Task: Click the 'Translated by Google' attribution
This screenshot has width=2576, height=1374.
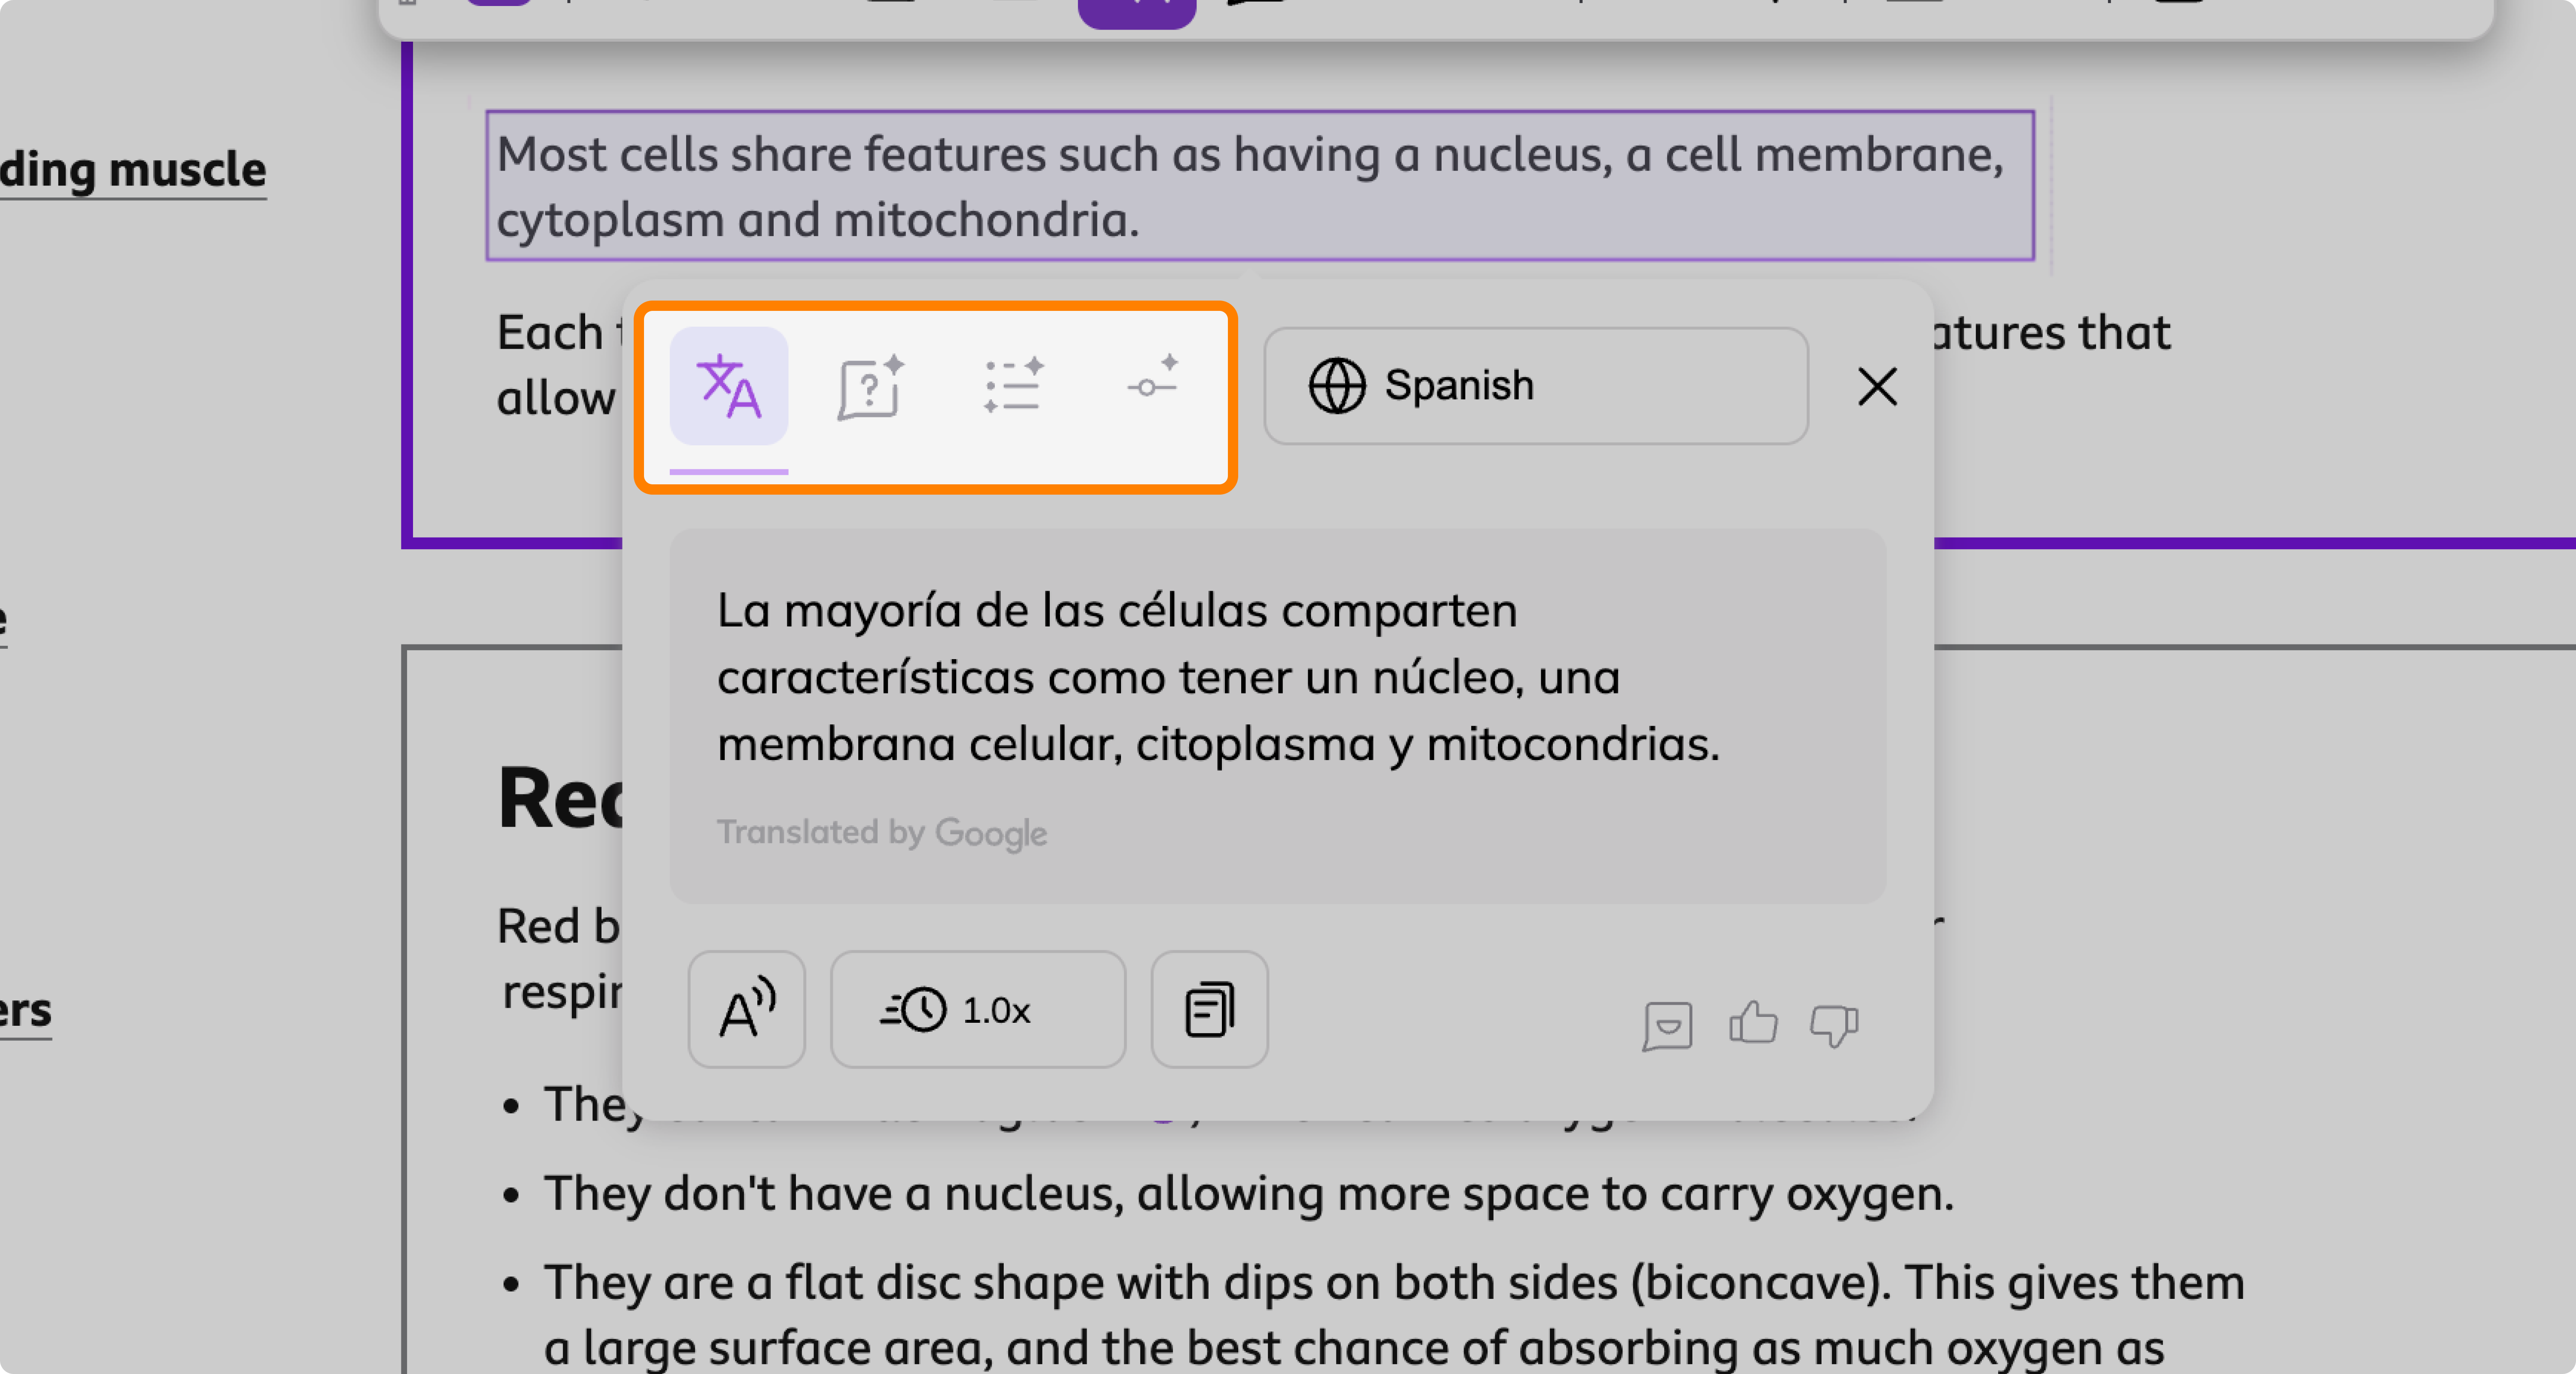Action: coord(881,832)
